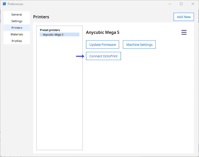Click the empty area of the printer list
Screen dimensions: 199x157
tap(60, 93)
